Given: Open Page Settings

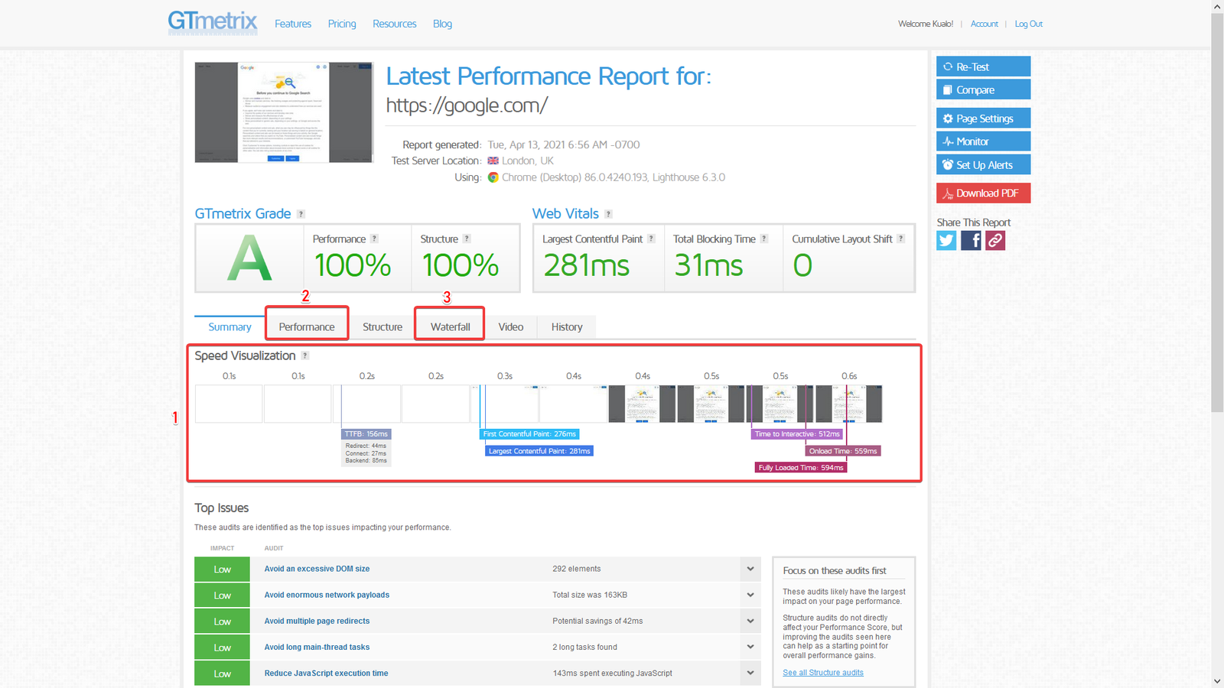Looking at the screenshot, I should pos(983,118).
